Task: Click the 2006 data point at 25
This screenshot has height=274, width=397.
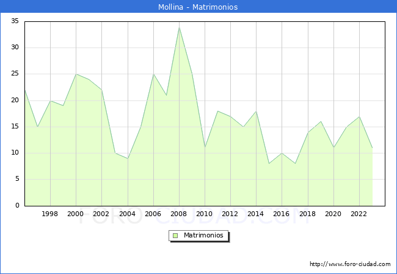Action: click(153, 74)
